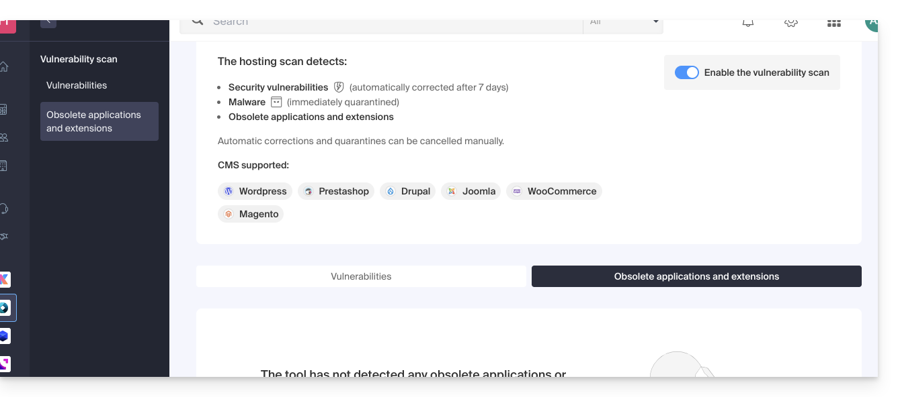Open Vulnerabilities in the sidebar menu

pos(77,85)
